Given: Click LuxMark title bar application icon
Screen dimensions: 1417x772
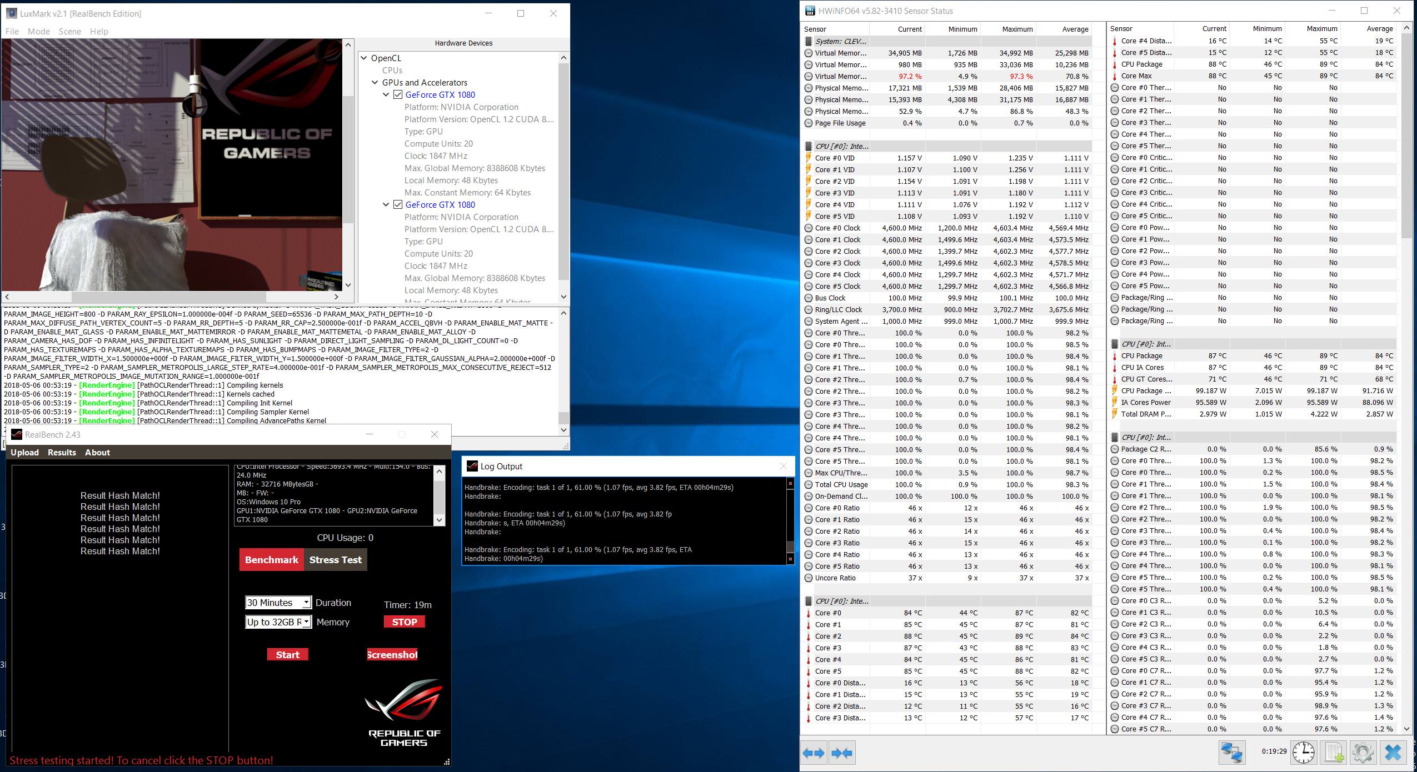Looking at the screenshot, I should click(x=11, y=13).
